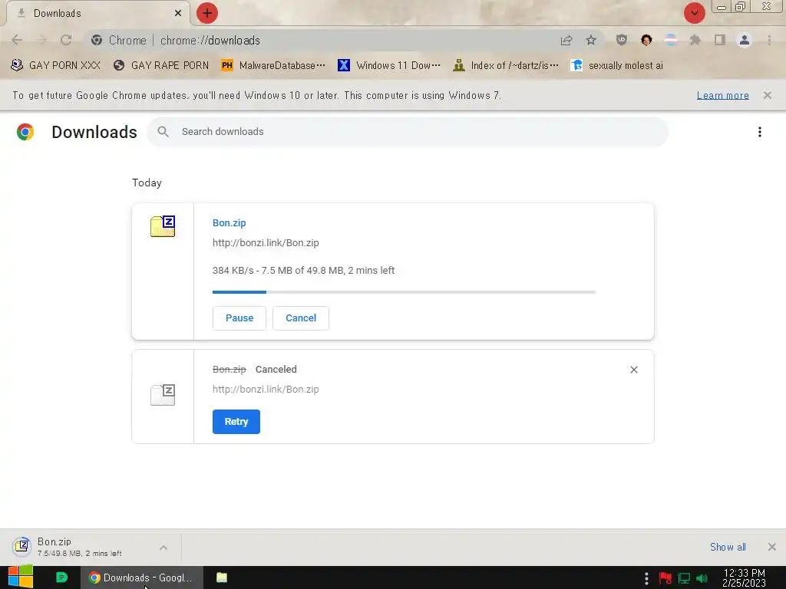Screen dimensions: 786x589
Task: Dismiss the Windows 7 update infobar
Action: 768,95
